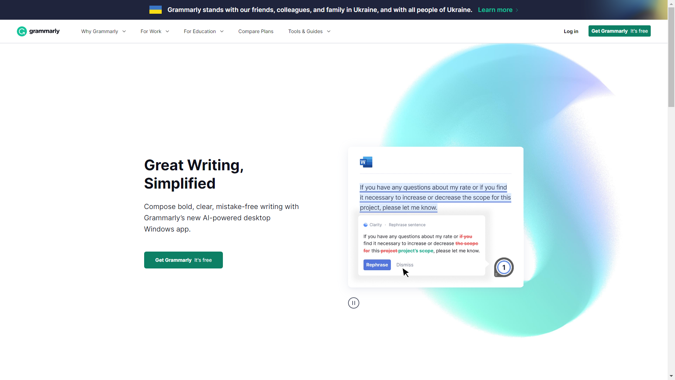Expand the Why Grammarly dropdown menu
This screenshot has width=675, height=380.
tap(103, 31)
